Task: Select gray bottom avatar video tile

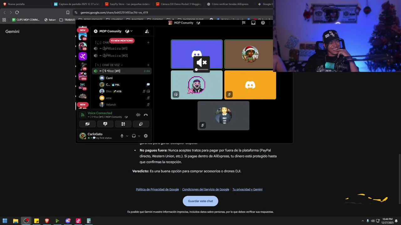Action: click(223, 115)
